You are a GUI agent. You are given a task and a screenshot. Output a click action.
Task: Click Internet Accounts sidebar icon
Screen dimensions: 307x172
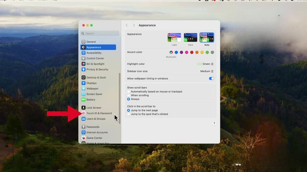point(83,132)
